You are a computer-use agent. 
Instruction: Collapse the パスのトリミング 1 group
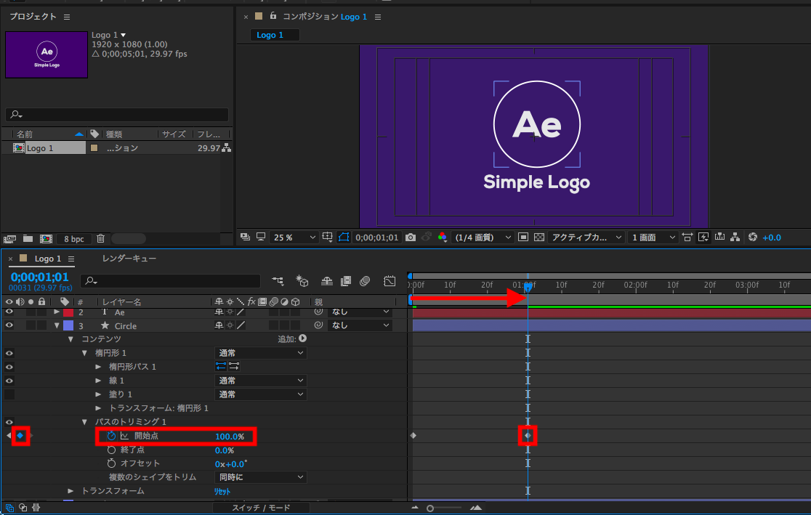click(x=84, y=422)
